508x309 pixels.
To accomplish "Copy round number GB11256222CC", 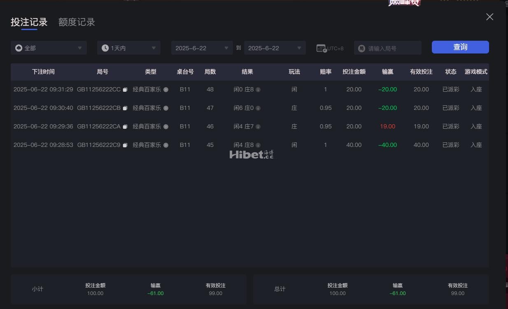I will (125, 90).
